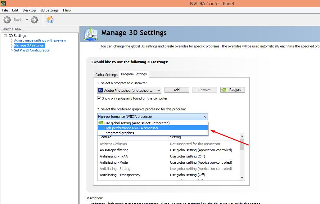Click the Add button
This screenshot has height=204, width=320.
177,90
